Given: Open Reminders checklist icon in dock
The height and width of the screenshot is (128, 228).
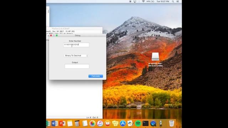Looking at the screenshot, I should [85, 123].
